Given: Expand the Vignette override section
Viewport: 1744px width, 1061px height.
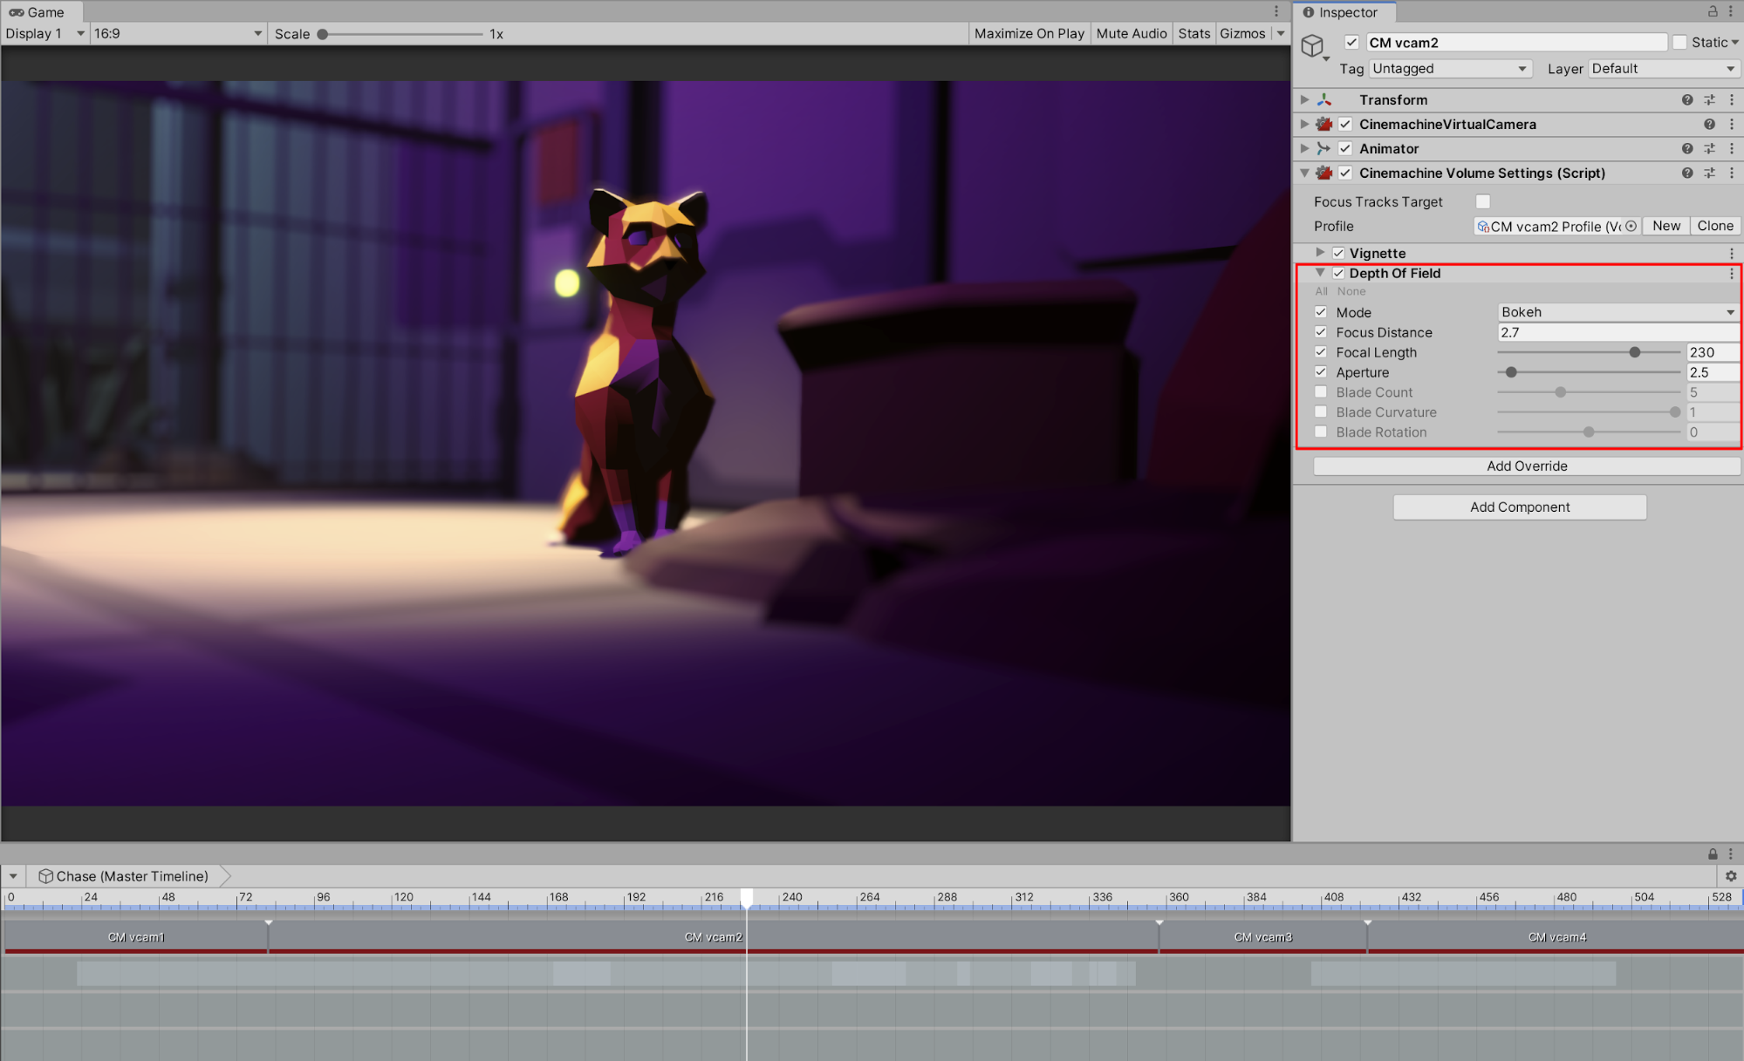Looking at the screenshot, I should (x=1320, y=253).
